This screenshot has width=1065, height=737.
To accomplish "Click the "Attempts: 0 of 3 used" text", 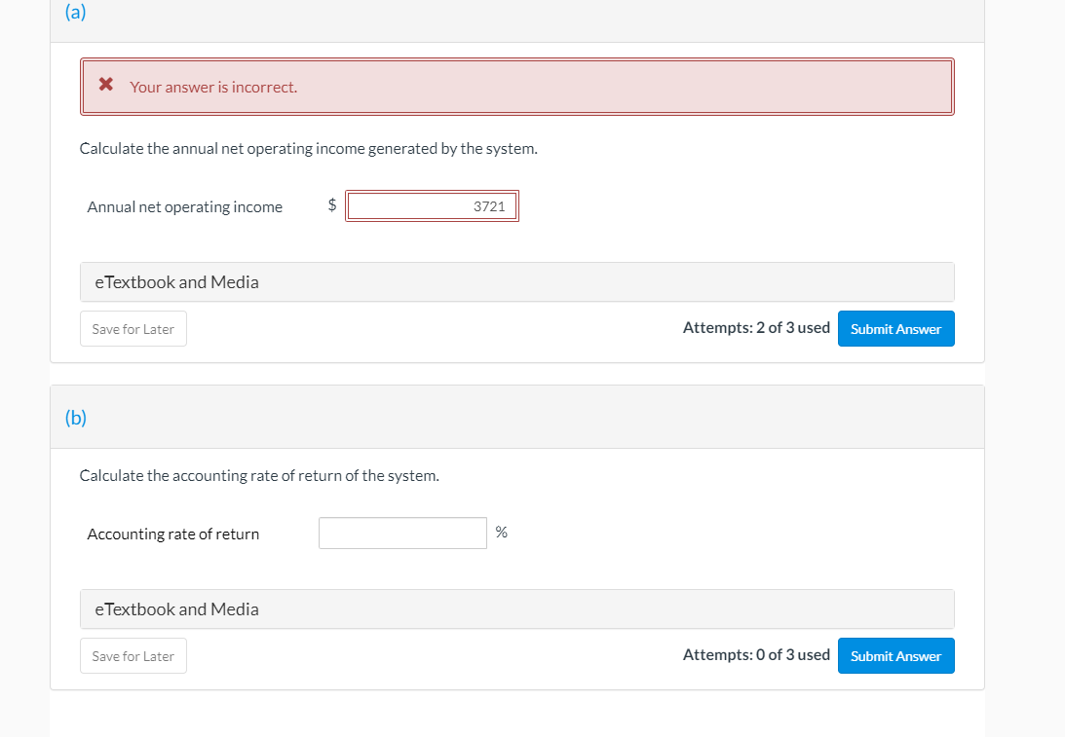I will [756, 655].
